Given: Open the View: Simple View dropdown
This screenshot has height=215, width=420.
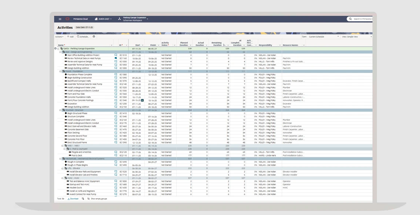Looking at the screenshot, I should 357,37.
